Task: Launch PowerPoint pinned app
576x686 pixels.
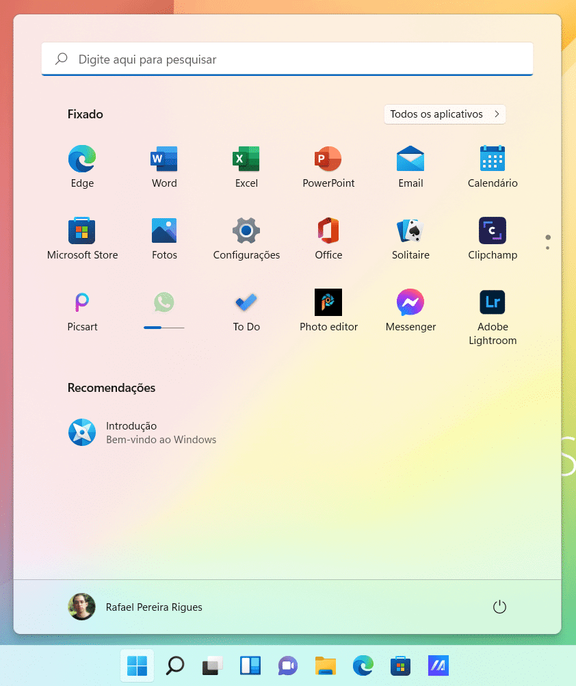Action: point(328,166)
